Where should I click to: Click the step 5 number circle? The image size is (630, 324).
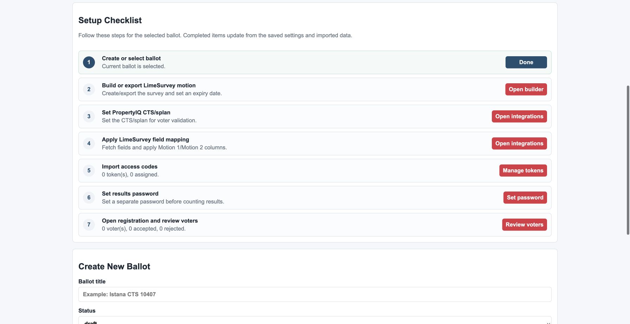pos(89,170)
